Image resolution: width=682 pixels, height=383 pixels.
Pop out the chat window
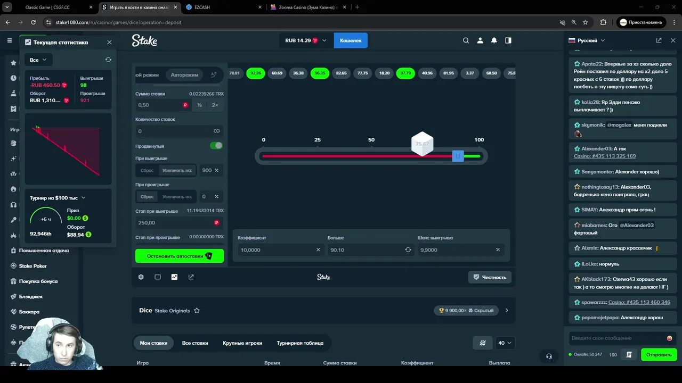(x=659, y=40)
